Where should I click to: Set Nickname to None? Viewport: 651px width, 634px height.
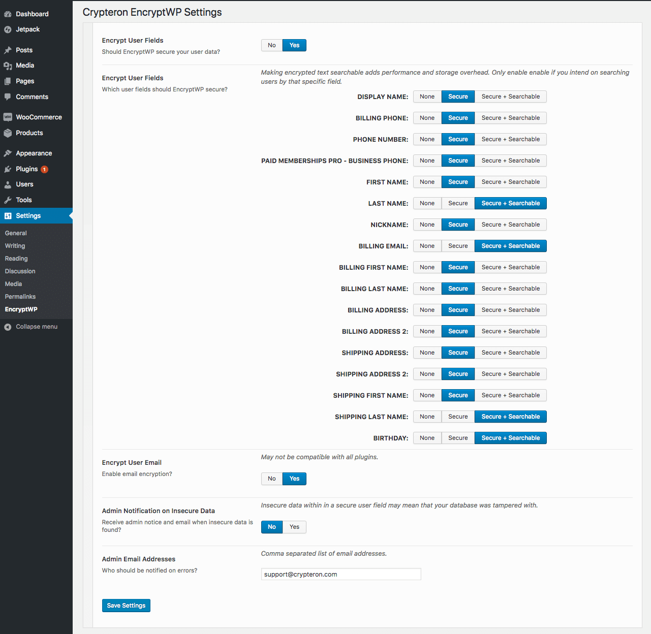pos(427,225)
